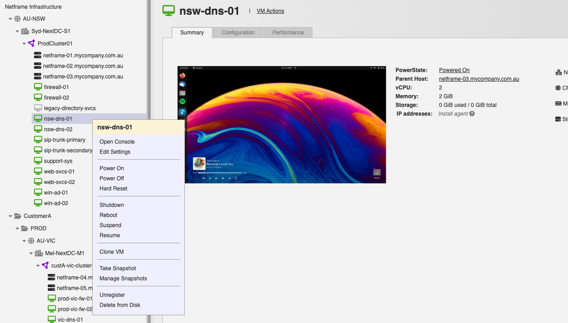
Task: Collapse the CustomerA folder arrow
Action: pyautogui.click(x=11, y=216)
